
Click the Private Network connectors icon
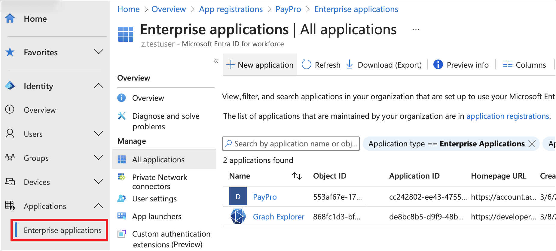pos(122,177)
